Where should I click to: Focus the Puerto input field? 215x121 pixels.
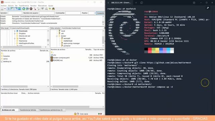[x=91, y=13]
